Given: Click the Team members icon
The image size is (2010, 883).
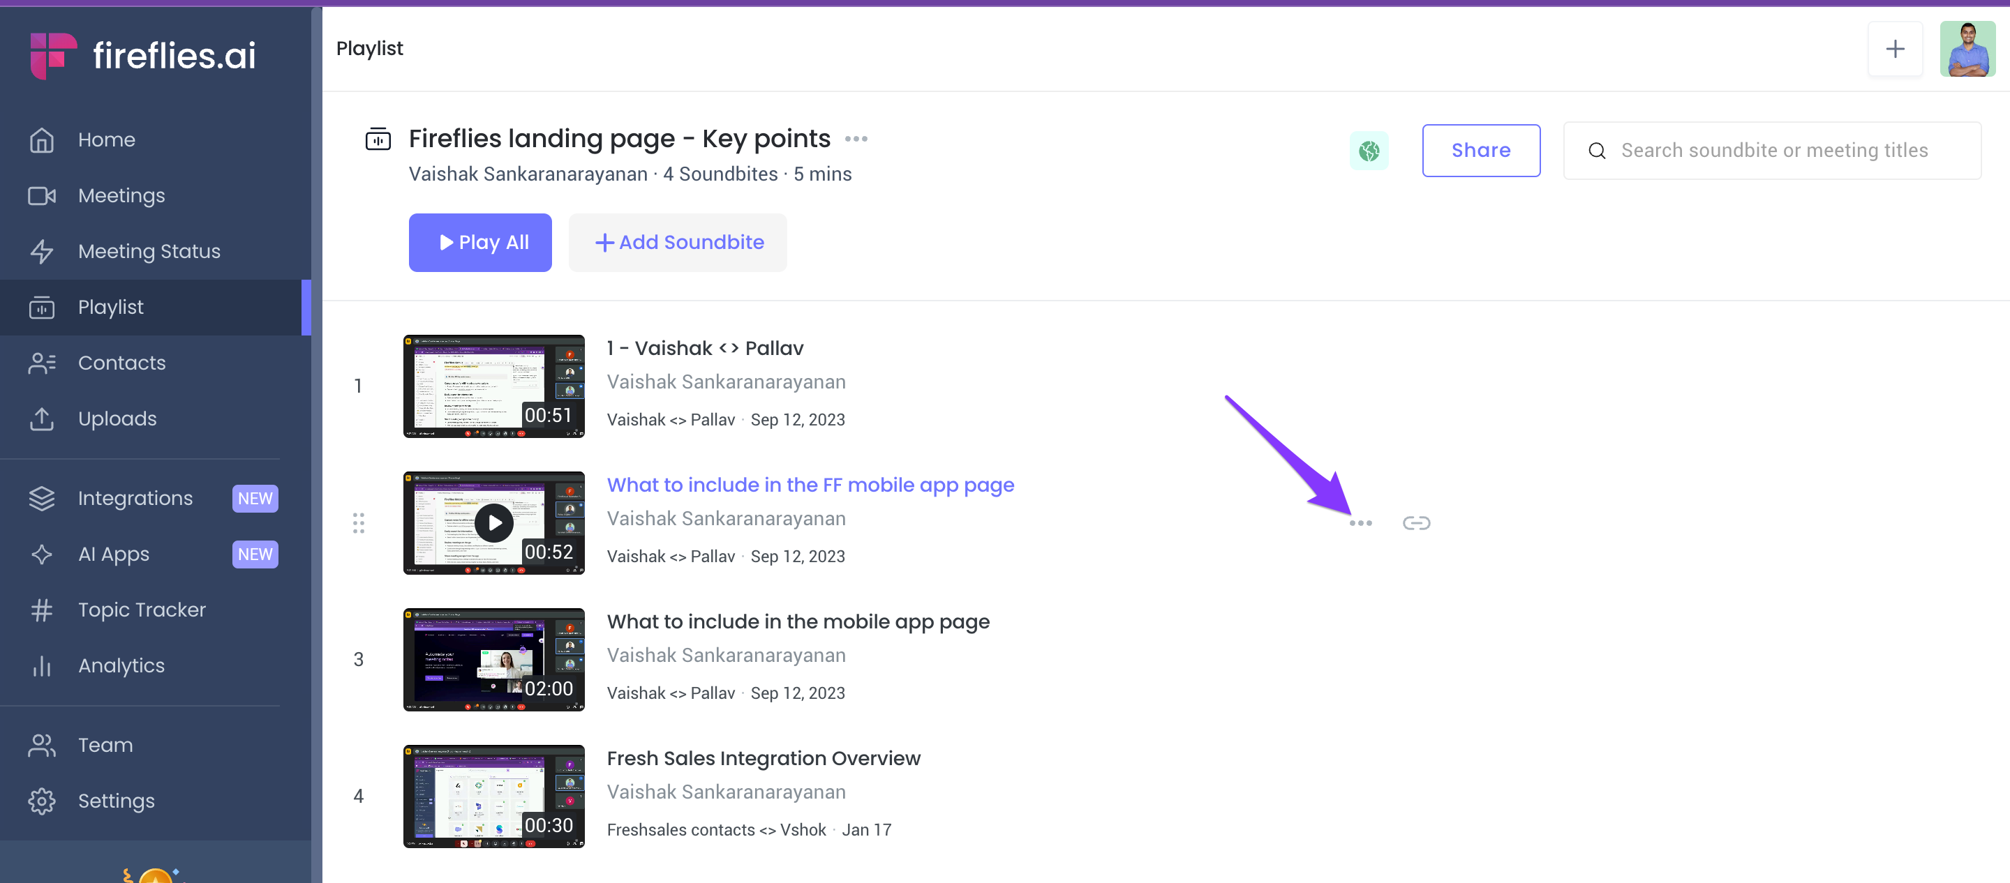Looking at the screenshot, I should pos(42,746).
